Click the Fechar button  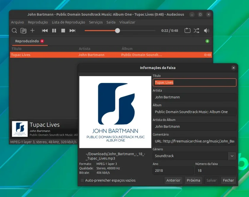tap(228, 180)
